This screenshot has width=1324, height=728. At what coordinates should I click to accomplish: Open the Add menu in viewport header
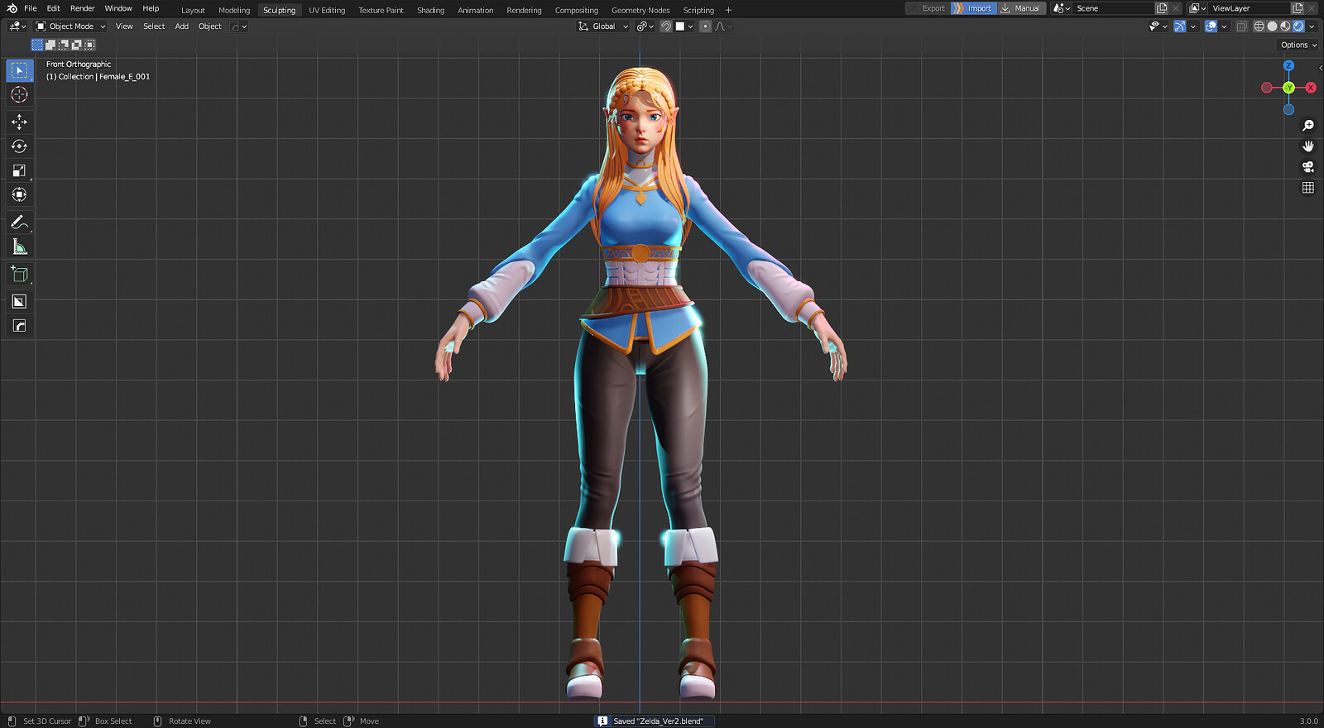coord(181,26)
